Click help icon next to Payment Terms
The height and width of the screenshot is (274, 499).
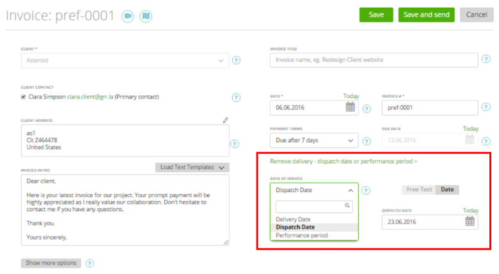point(367,141)
